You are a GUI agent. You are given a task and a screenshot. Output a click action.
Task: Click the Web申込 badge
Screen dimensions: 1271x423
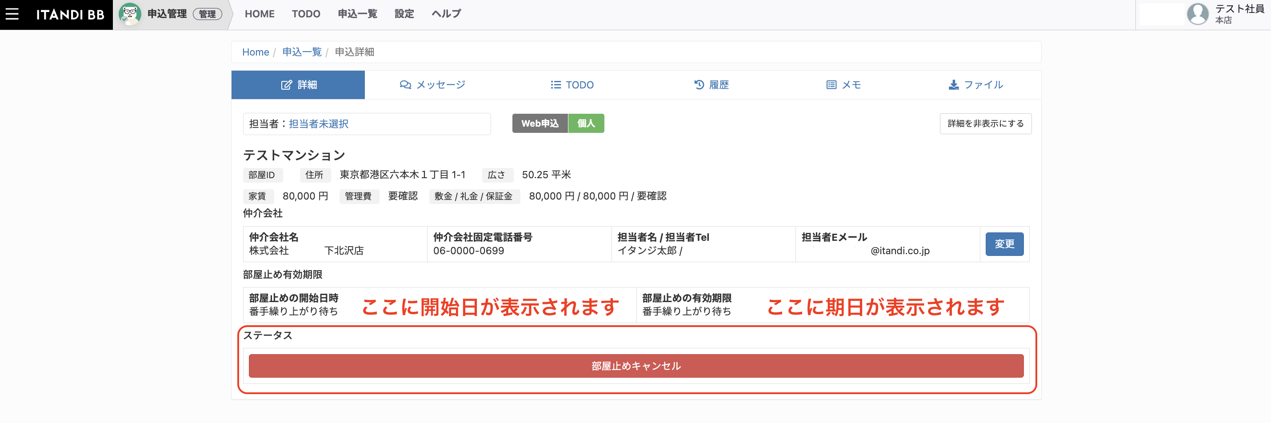[540, 124]
